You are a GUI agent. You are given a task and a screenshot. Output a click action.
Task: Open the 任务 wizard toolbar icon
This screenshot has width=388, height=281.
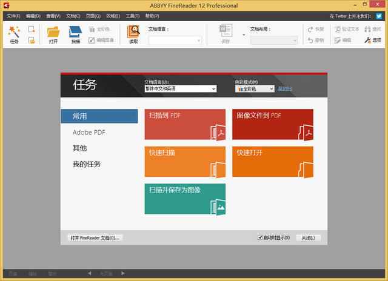tap(14, 35)
